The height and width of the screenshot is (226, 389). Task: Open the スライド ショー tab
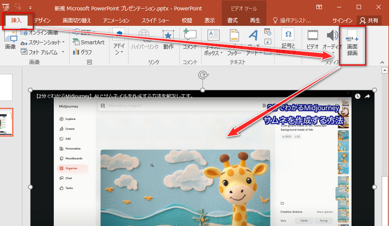tap(156, 20)
